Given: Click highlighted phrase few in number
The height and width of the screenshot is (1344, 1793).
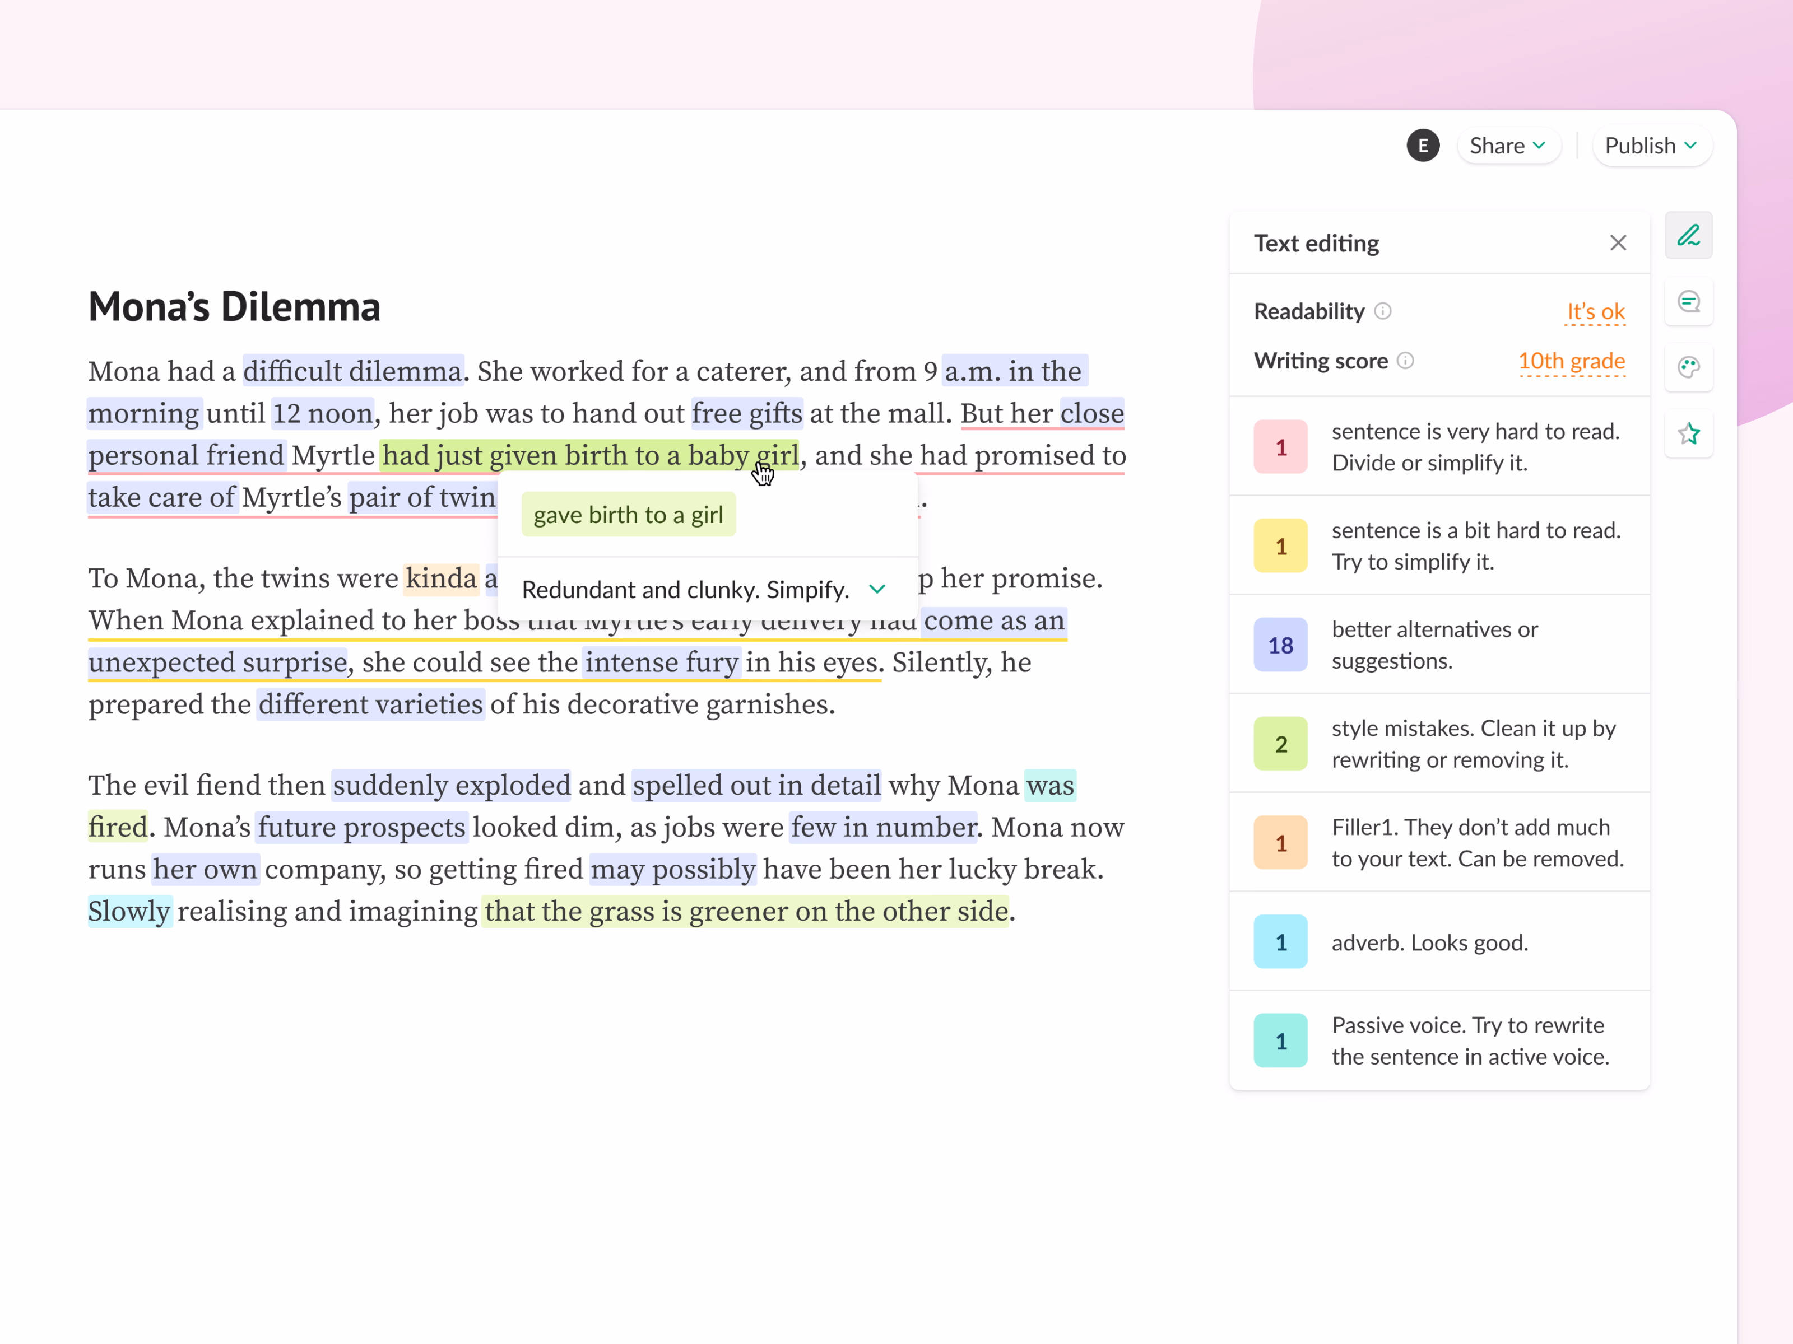Looking at the screenshot, I should (x=884, y=827).
